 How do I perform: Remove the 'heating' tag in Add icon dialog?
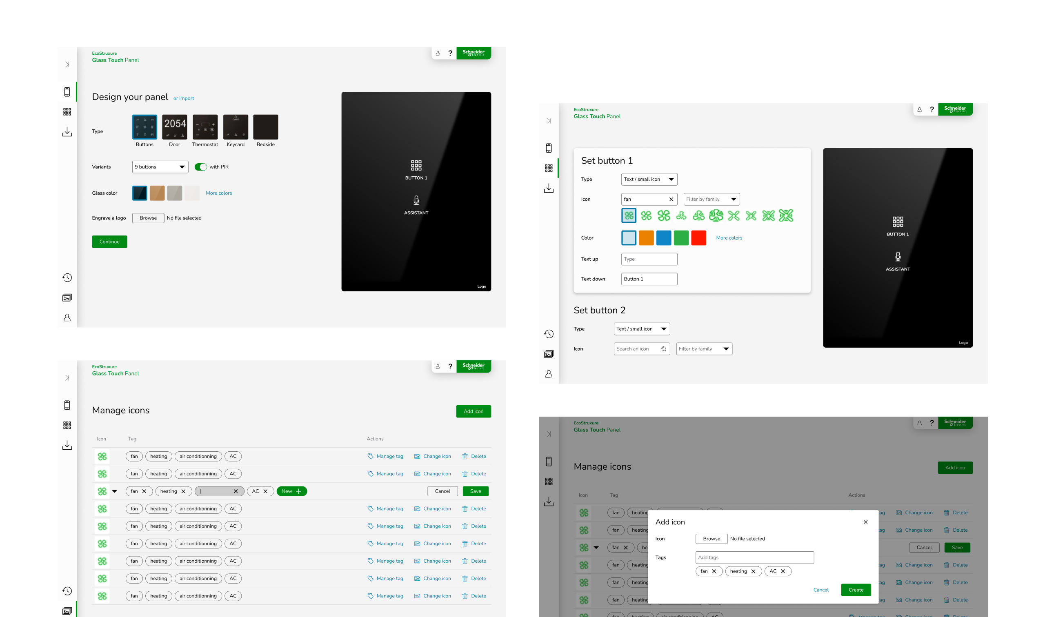point(753,571)
